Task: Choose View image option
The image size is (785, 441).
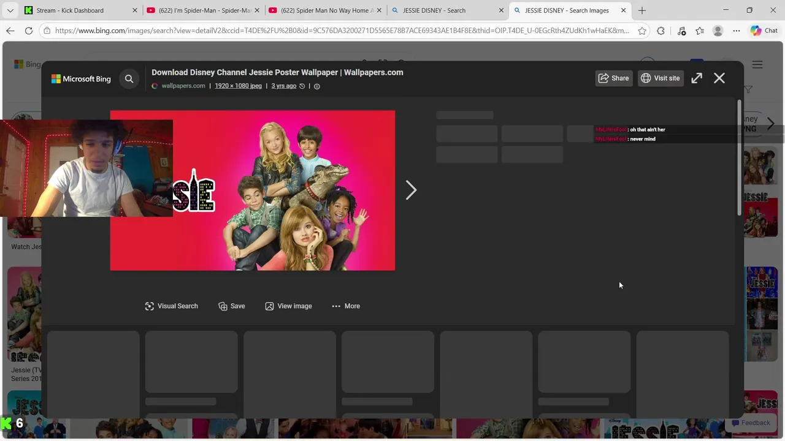Action: point(288,306)
